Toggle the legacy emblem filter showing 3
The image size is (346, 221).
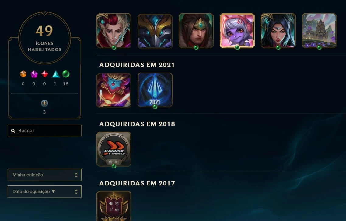[44, 103]
